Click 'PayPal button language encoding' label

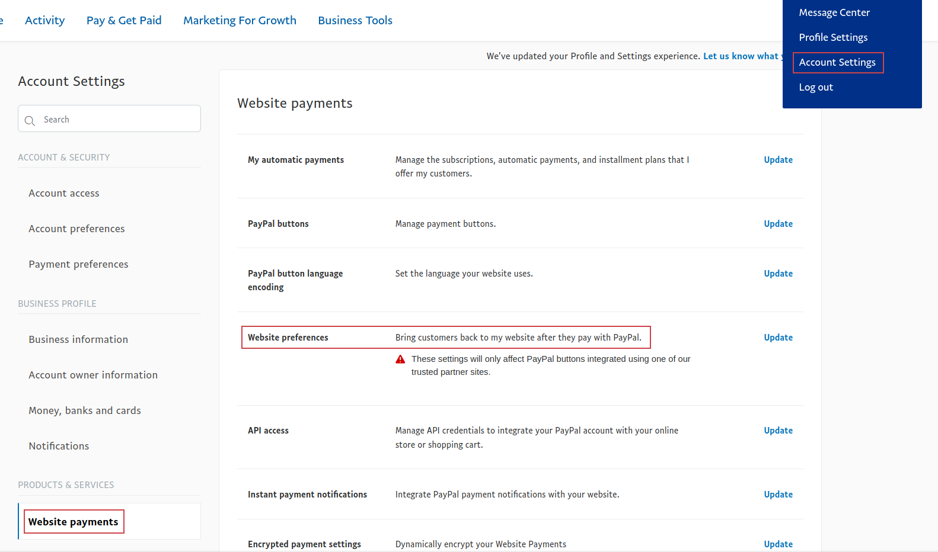(295, 280)
